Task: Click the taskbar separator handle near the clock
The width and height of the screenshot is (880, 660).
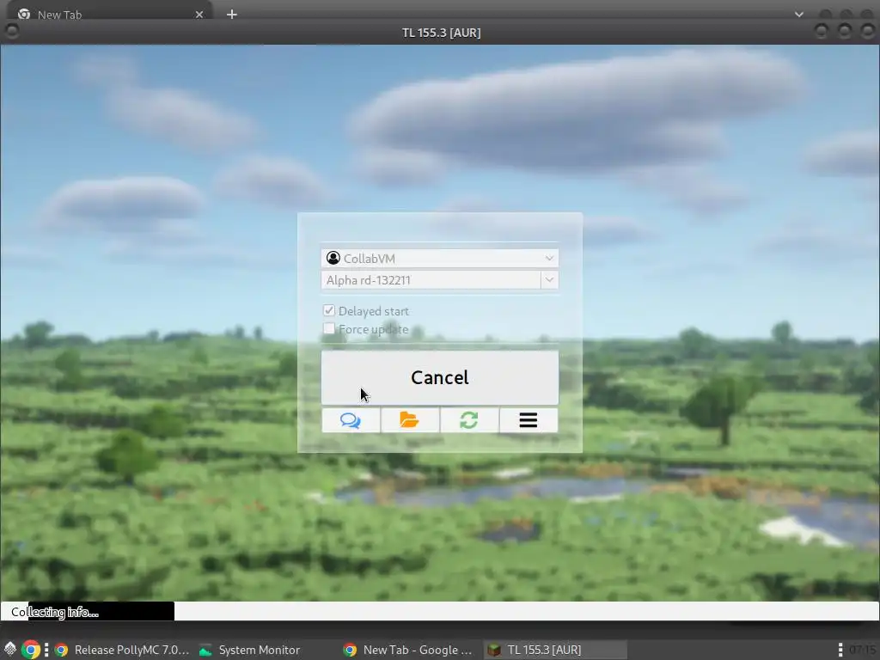Action: [x=840, y=650]
